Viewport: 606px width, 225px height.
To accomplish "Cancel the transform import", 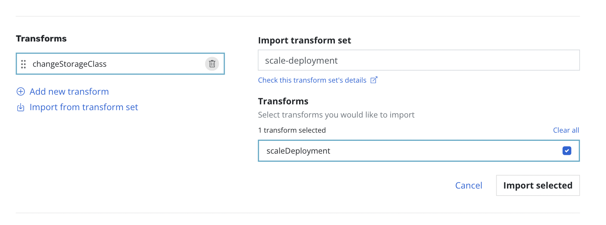I will [469, 185].
